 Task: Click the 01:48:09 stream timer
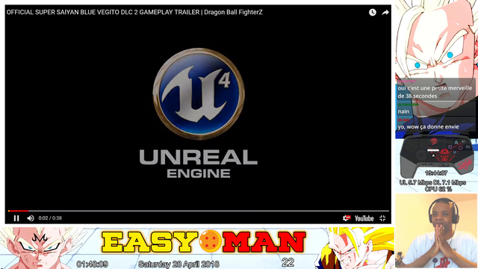point(93,264)
